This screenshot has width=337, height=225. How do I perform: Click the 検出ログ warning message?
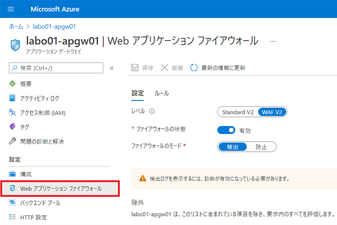click(219, 179)
